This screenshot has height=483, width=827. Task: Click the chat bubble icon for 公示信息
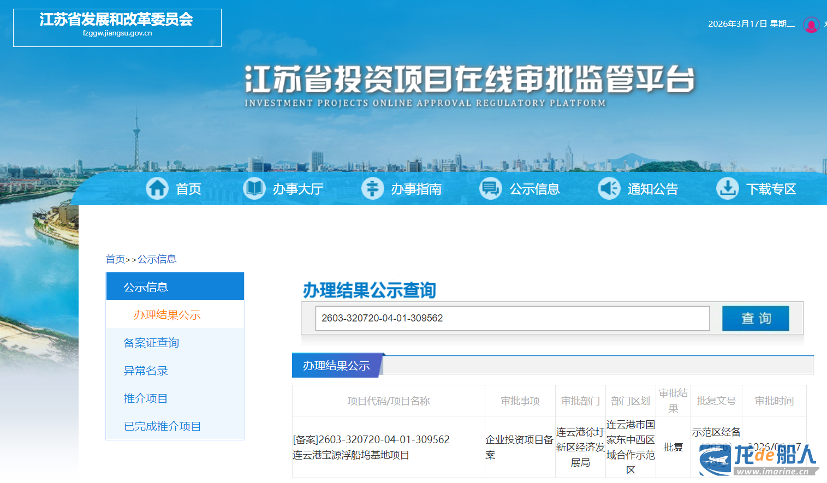click(490, 189)
